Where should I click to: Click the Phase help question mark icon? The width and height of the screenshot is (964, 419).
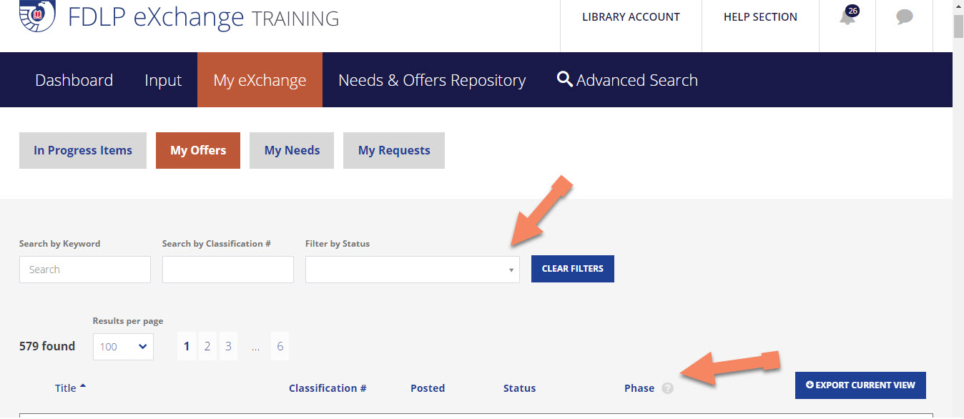coord(667,388)
